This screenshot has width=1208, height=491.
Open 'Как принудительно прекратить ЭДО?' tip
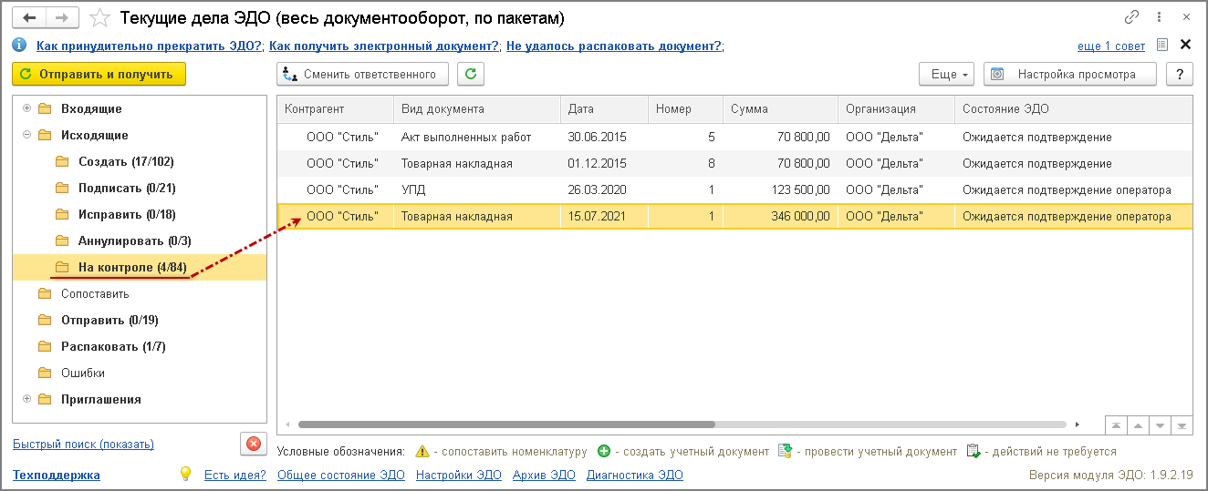click(x=150, y=46)
